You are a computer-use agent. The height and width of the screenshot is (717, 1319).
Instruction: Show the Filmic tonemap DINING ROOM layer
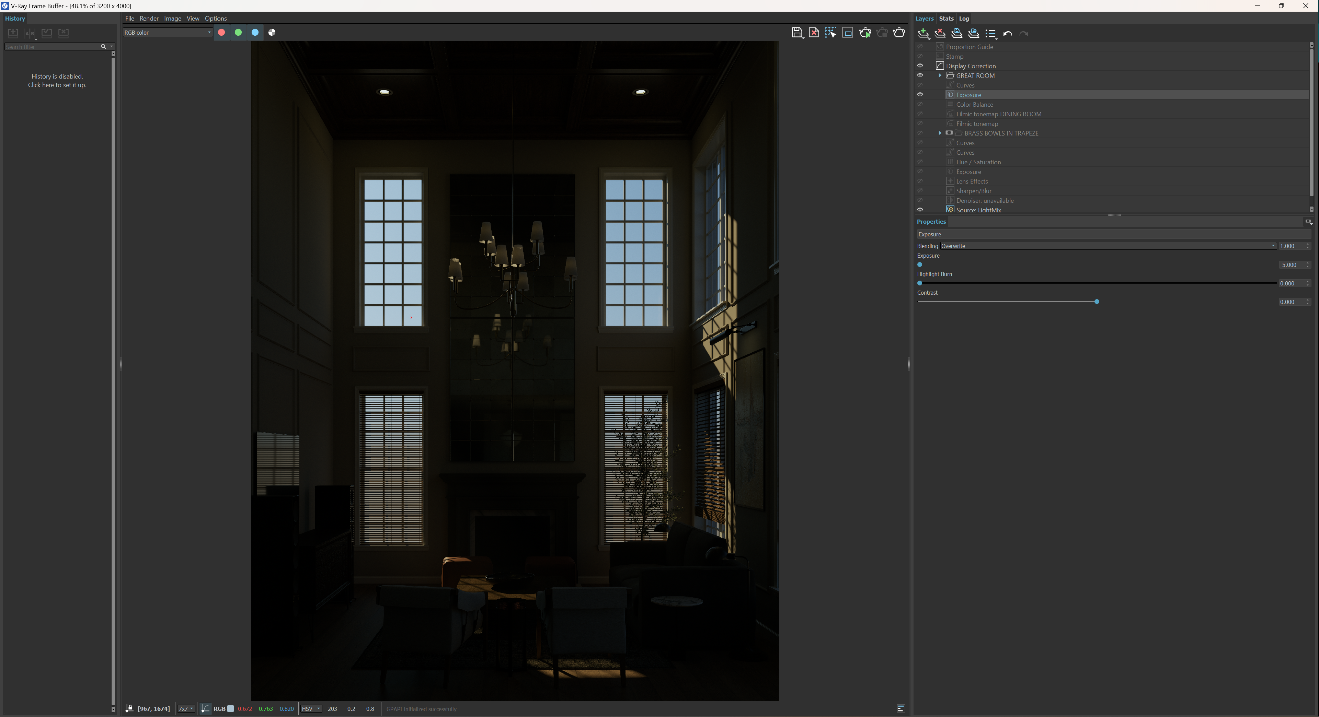click(x=920, y=114)
